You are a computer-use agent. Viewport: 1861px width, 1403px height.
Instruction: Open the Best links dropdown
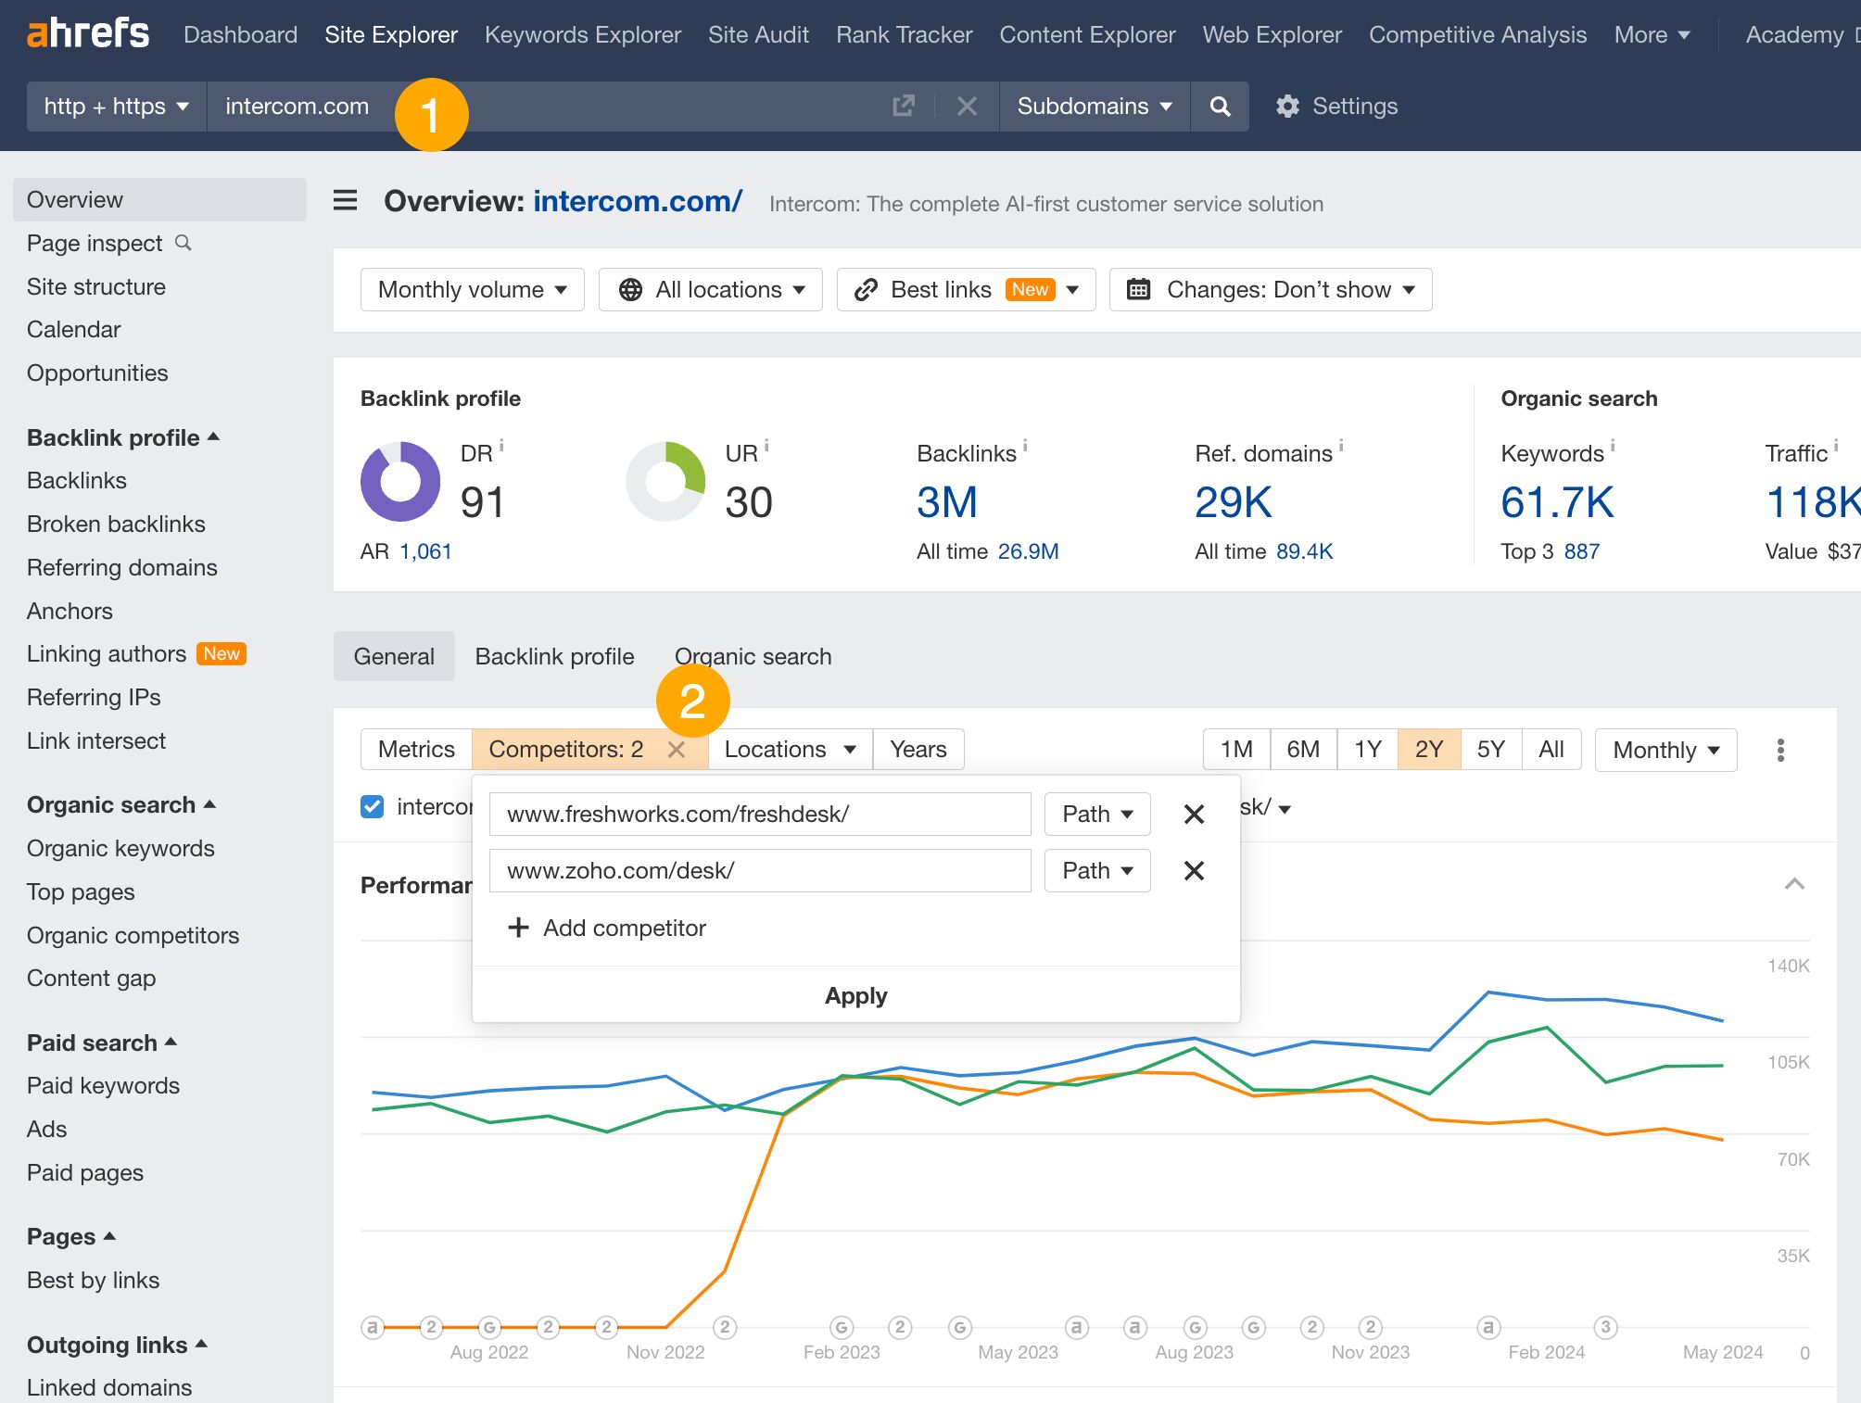(x=967, y=290)
